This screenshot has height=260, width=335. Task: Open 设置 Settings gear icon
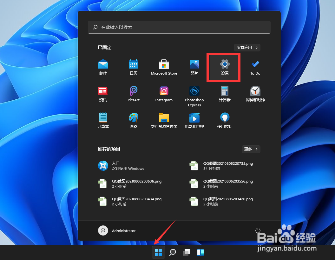(x=225, y=67)
